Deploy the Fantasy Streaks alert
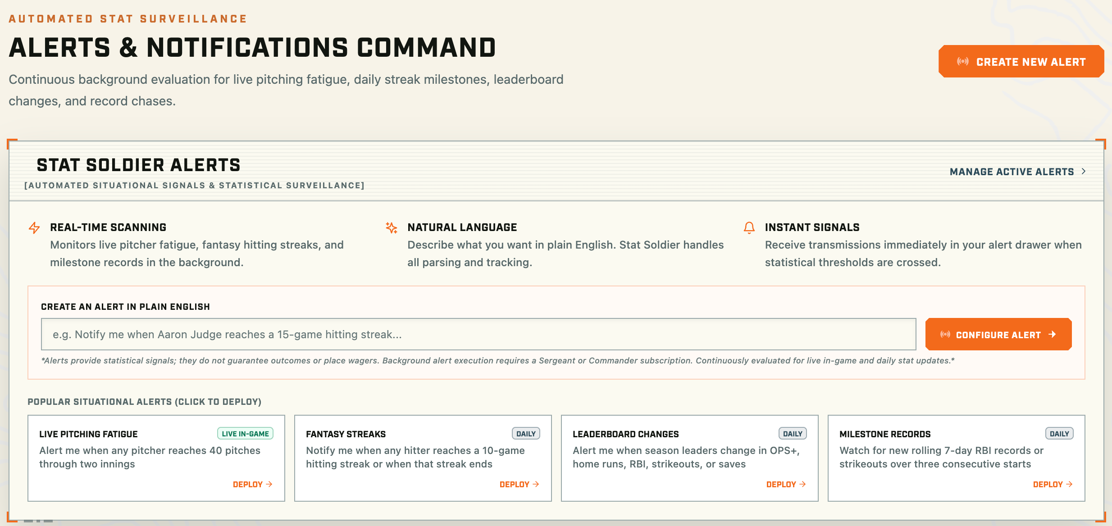This screenshot has height=526, width=1112. click(519, 485)
